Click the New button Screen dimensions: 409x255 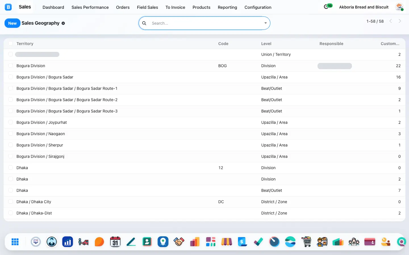tap(12, 23)
